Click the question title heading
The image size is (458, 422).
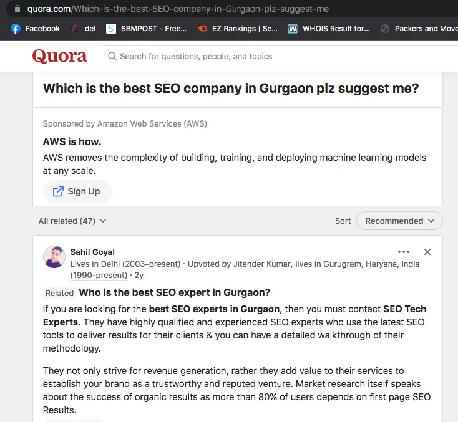pyautogui.click(x=231, y=89)
